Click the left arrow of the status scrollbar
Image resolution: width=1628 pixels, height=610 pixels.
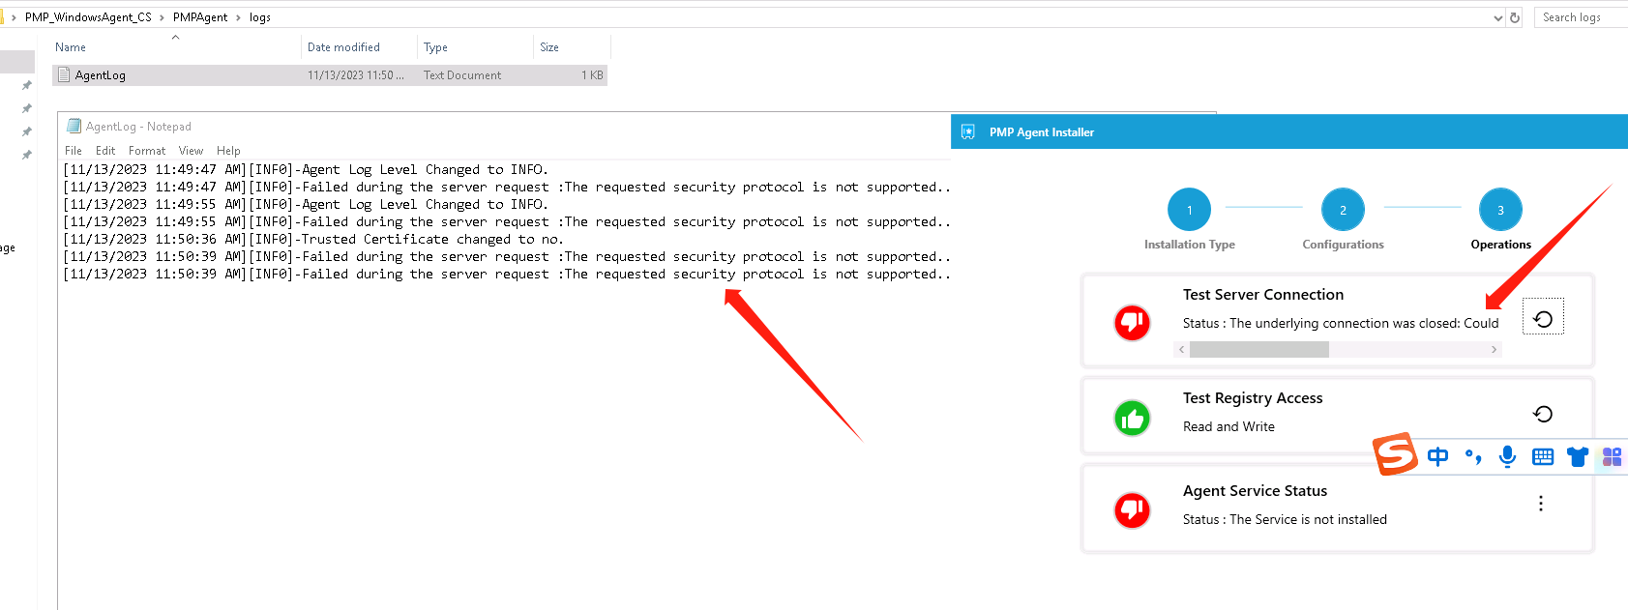tap(1181, 350)
